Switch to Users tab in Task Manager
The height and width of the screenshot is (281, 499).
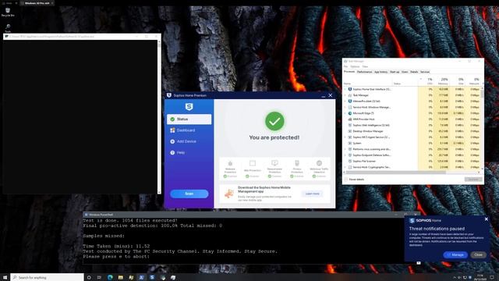[405, 72]
